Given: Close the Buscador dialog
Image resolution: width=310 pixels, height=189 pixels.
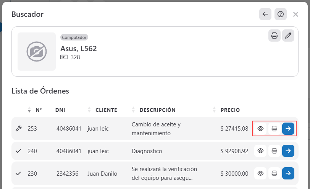Looking at the screenshot, I should click(295, 14).
